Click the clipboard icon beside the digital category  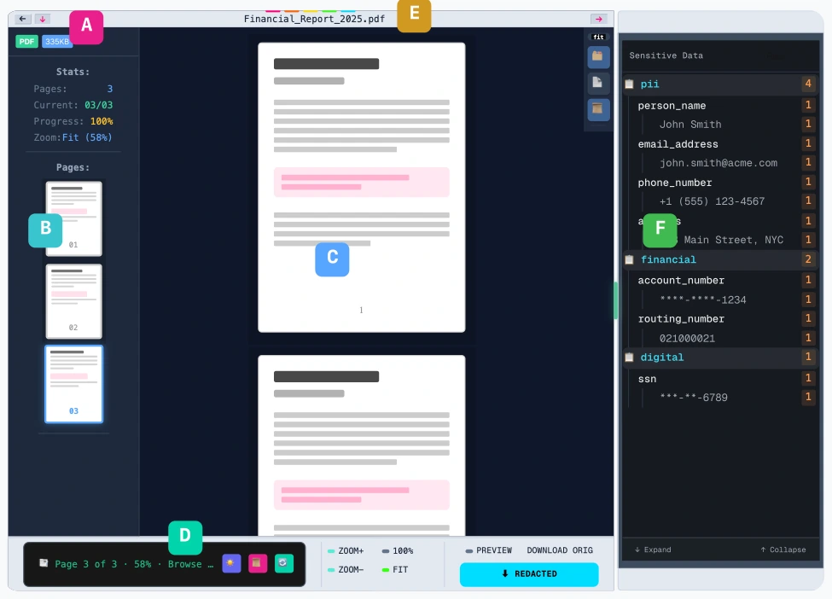(x=629, y=357)
